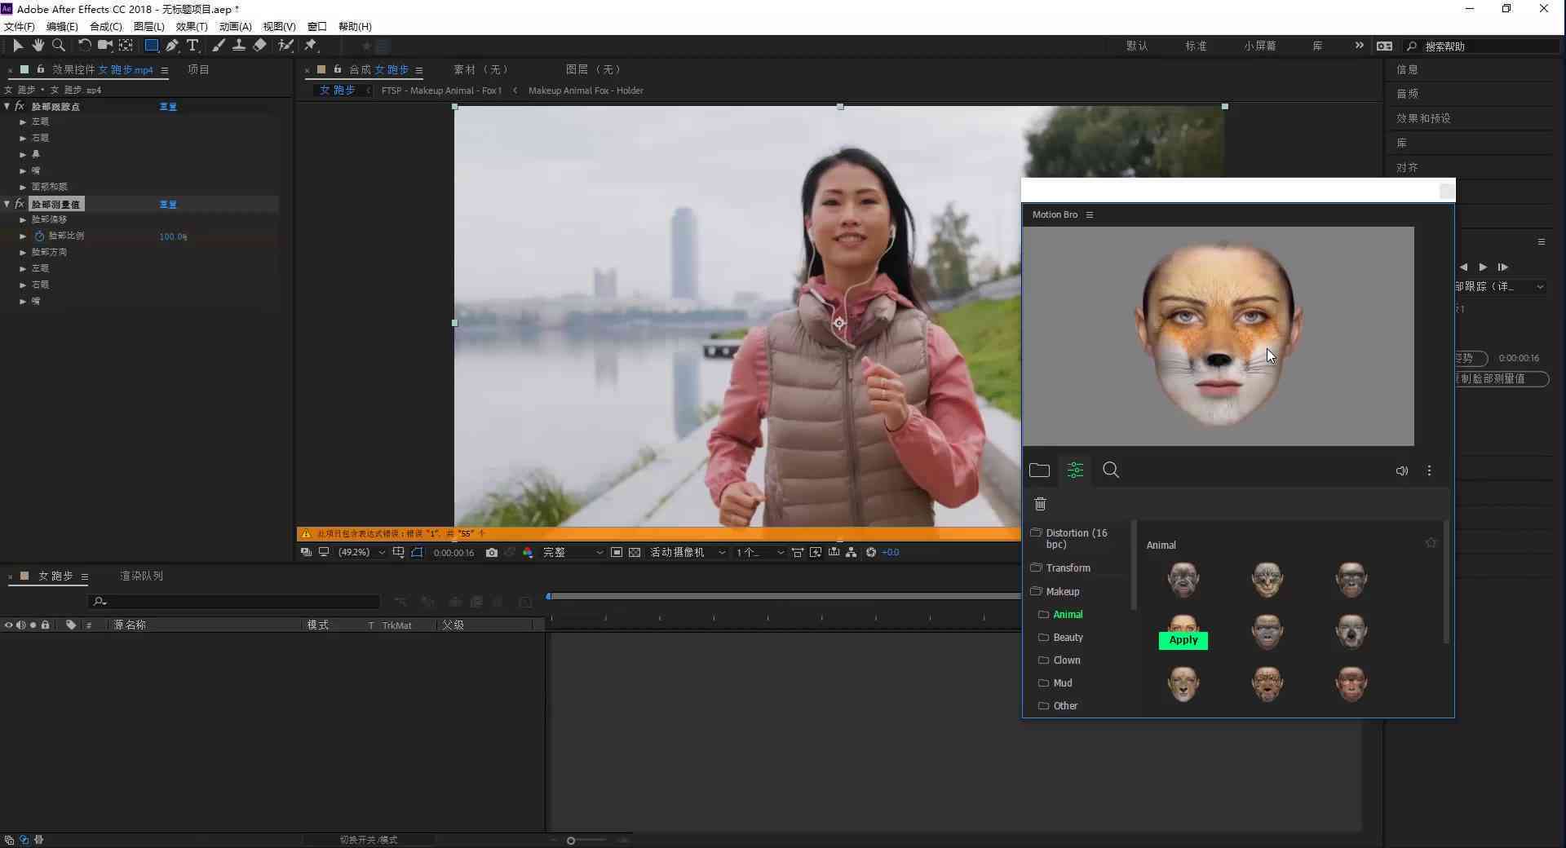Image resolution: width=1566 pixels, height=848 pixels.
Task: Reset the 脸部测量值 effect via 重置
Action: pyautogui.click(x=168, y=205)
